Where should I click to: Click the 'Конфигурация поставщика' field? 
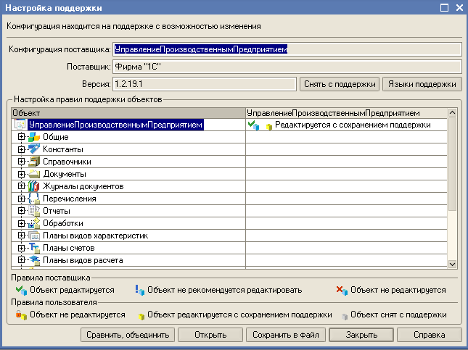click(x=287, y=49)
